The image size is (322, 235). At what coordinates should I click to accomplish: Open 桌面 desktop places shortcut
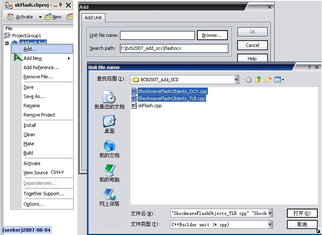109,124
